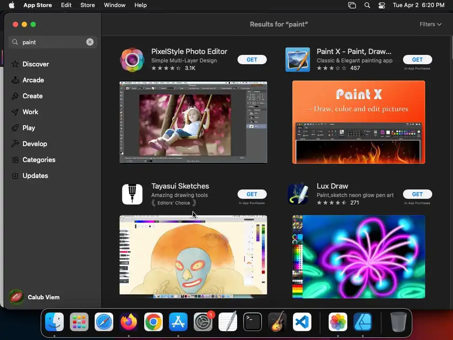Open Photos from the Dock
The width and height of the screenshot is (453, 340).
(x=338, y=322)
